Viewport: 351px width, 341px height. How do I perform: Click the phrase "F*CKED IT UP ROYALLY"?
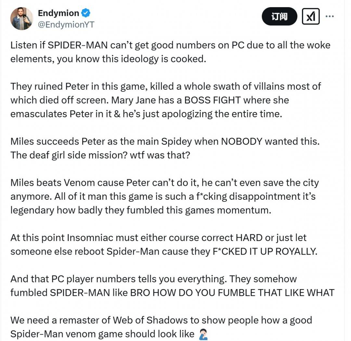point(264,251)
